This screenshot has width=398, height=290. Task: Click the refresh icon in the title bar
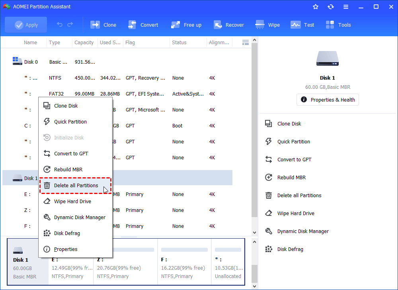[331, 6]
